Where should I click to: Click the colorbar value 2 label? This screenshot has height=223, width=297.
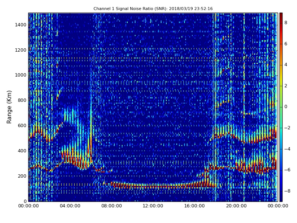click(x=286, y=86)
